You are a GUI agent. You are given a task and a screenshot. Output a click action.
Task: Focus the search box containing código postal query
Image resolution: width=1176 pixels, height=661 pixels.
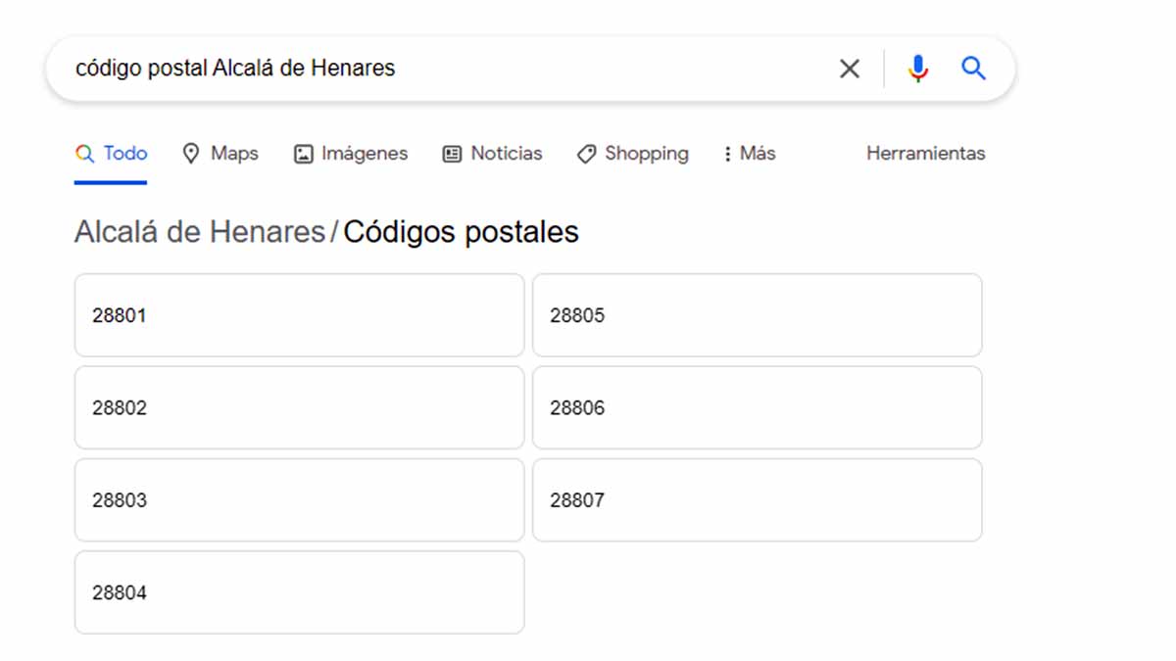pyautogui.click(x=441, y=69)
